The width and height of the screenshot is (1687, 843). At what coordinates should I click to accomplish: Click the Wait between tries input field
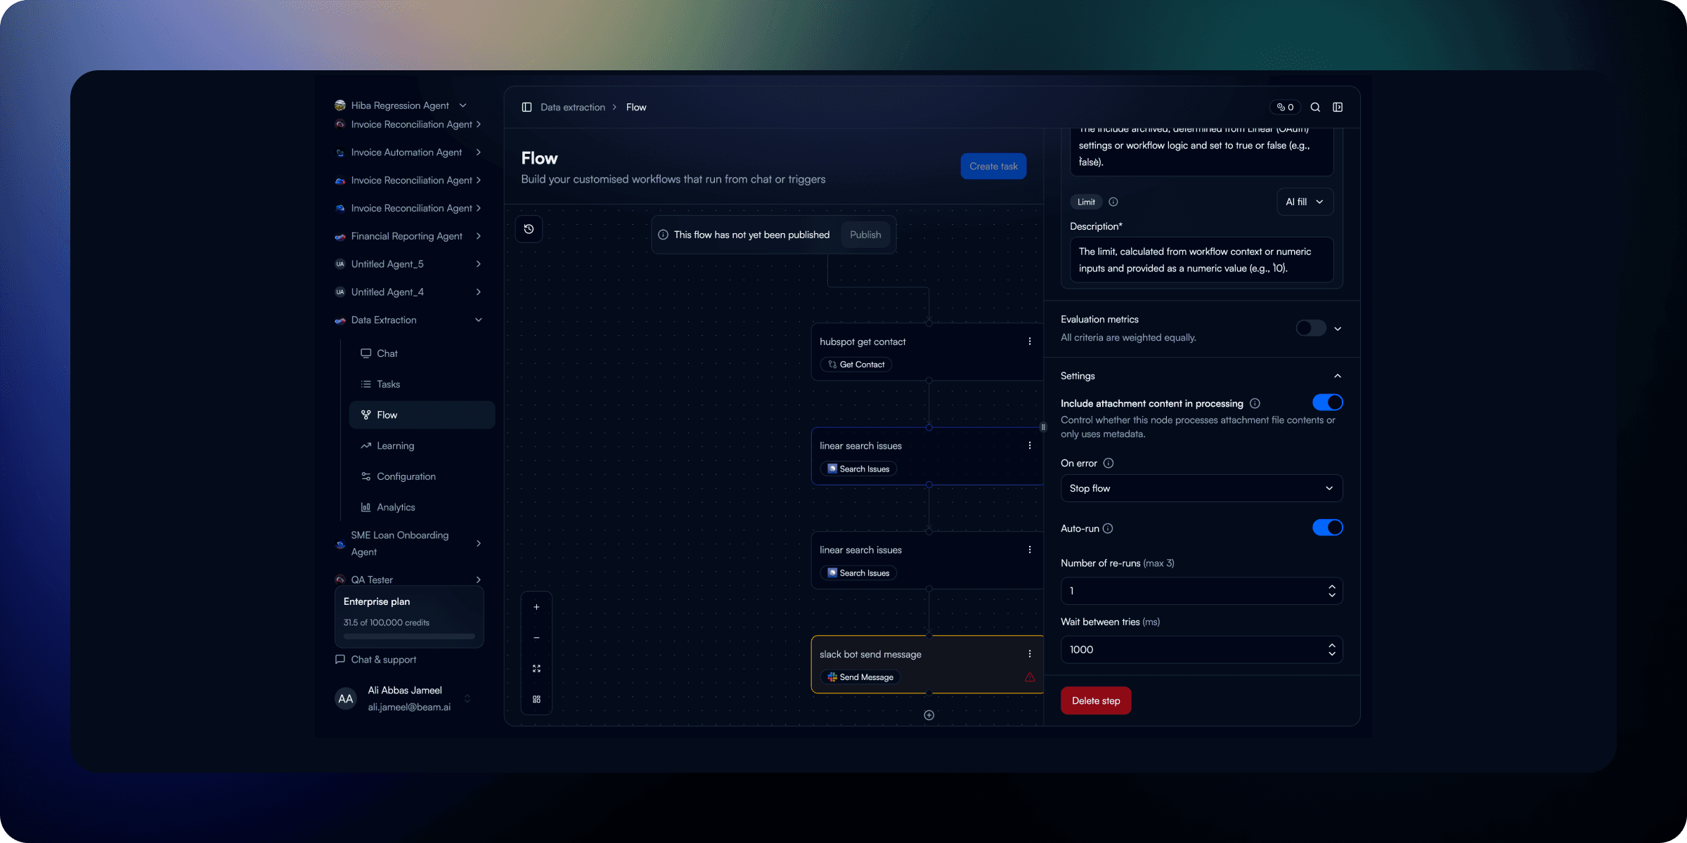(1195, 650)
